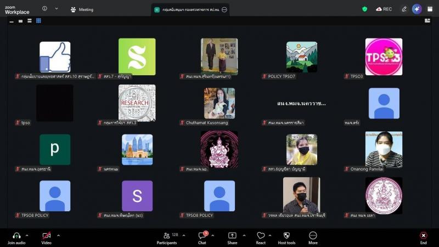Expand Participants options caret
The width and height of the screenshot is (439, 247).
point(184,236)
